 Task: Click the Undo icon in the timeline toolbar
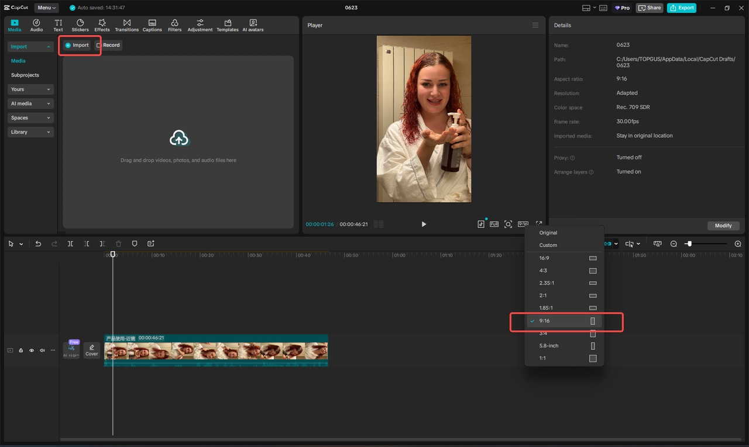(x=38, y=244)
